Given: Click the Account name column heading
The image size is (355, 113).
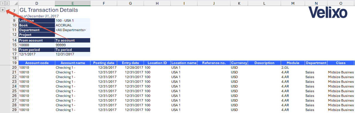Looking at the screenshot, I should click(73, 63).
